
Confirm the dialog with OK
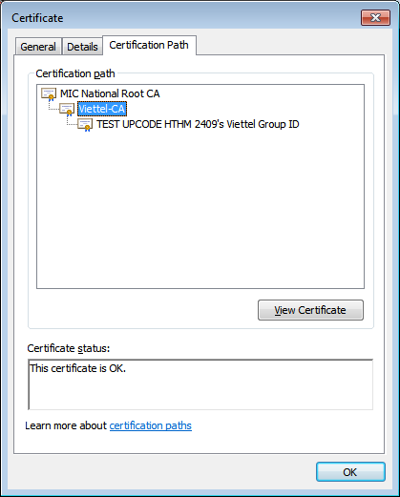pyautogui.click(x=350, y=472)
